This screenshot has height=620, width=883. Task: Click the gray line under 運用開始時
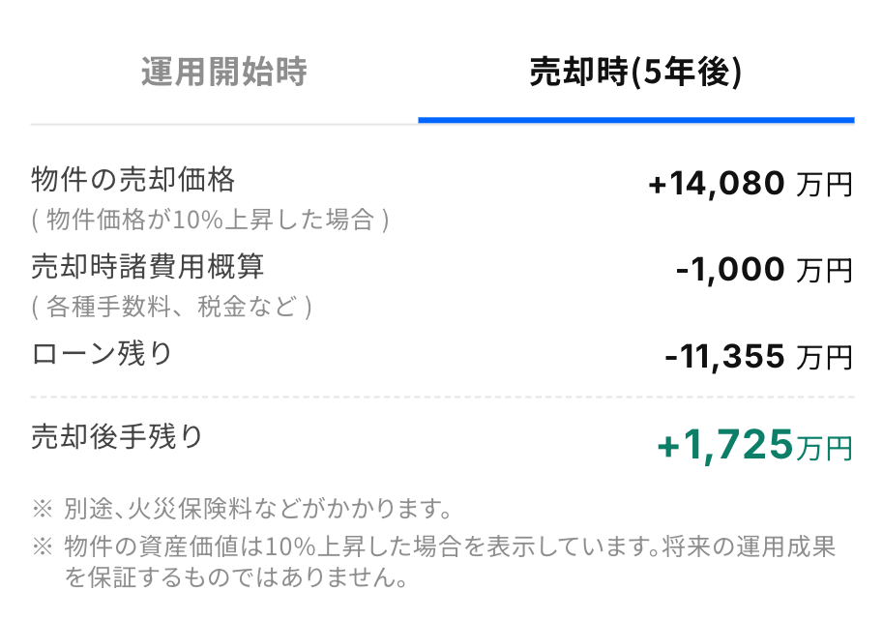click(x=223, y=125)
